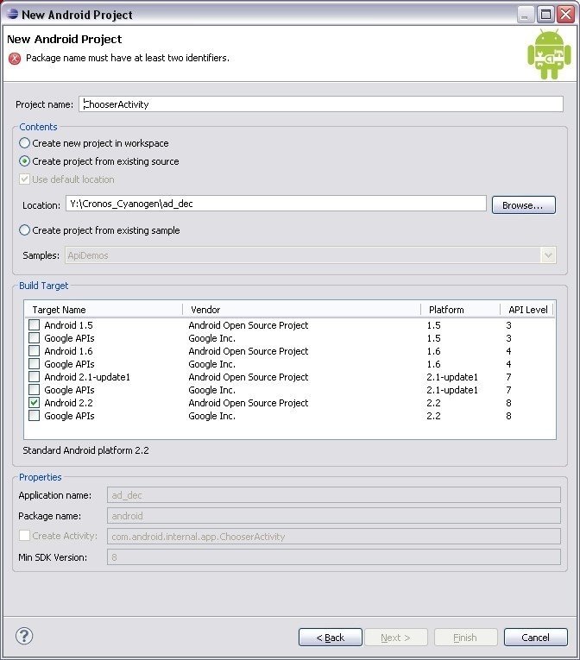Click the Vendor column header

[x=301, y=310]
